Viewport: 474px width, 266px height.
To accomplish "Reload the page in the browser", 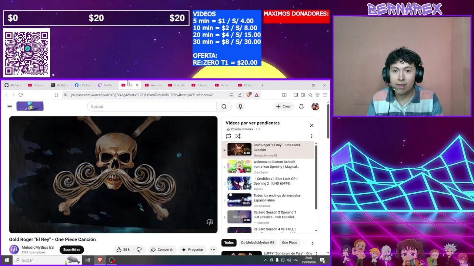I will (x=21, y=95).
